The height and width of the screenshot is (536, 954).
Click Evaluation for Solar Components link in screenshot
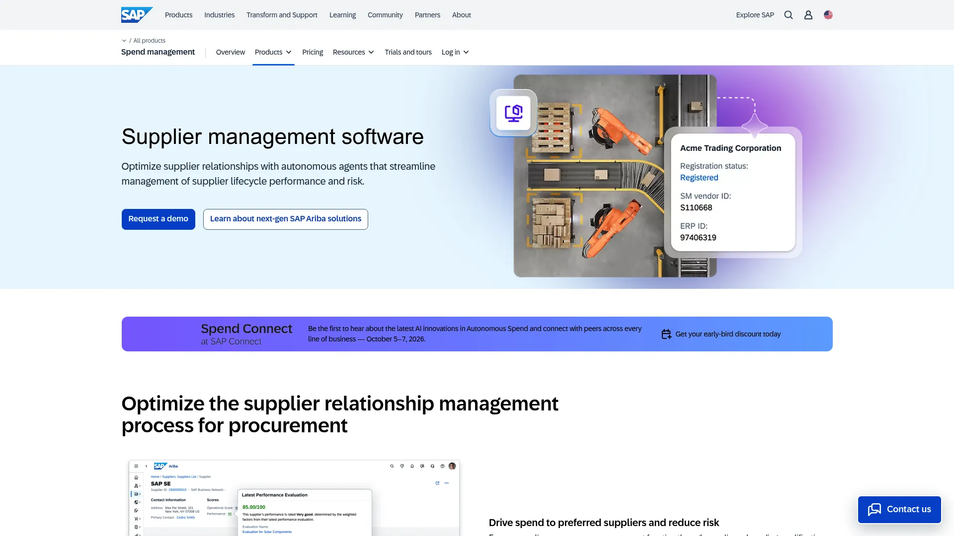(x=267, y=532)
